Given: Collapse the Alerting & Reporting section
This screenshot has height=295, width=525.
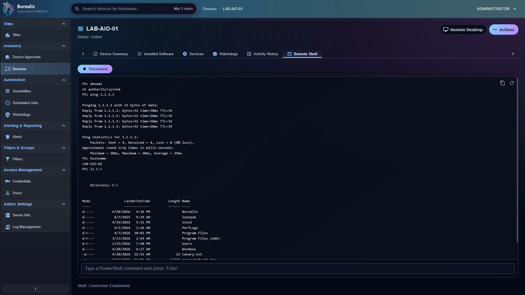Looking at the screenshot, I should pos(64,126).
